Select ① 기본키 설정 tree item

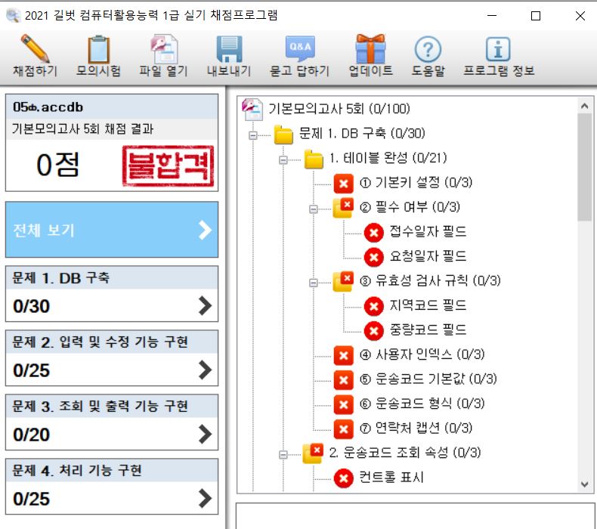point(416,183)
